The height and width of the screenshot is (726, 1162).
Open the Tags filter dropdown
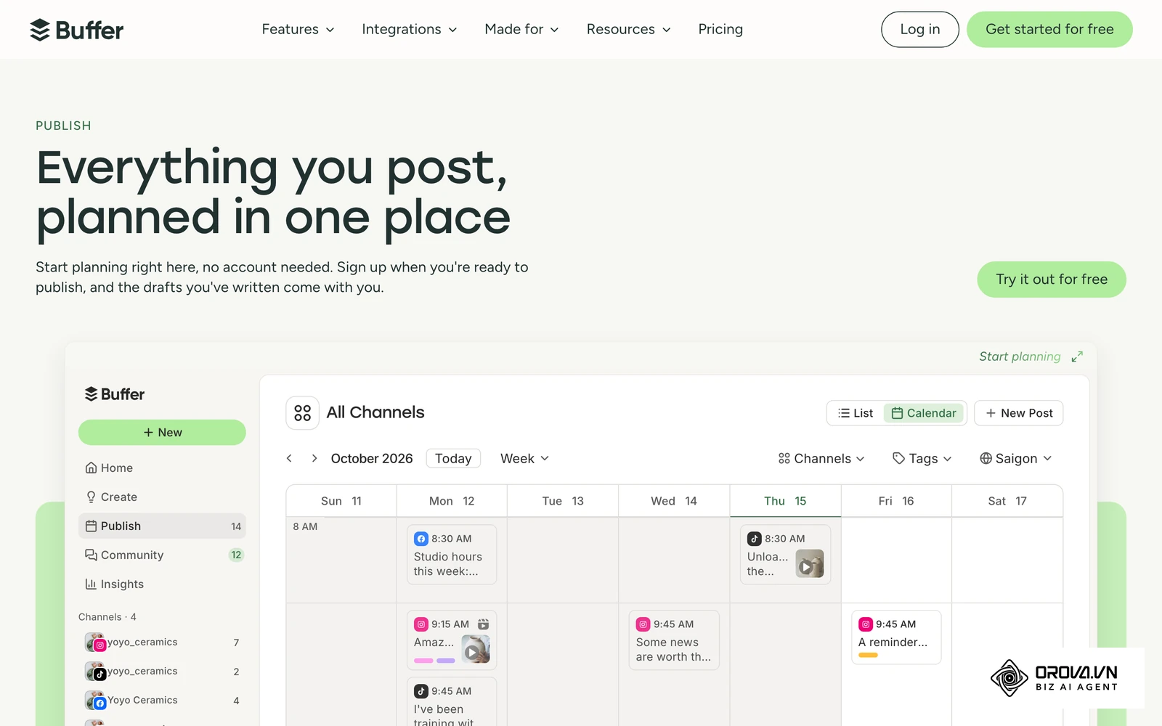pyautogui.click(x=922, y=459)
